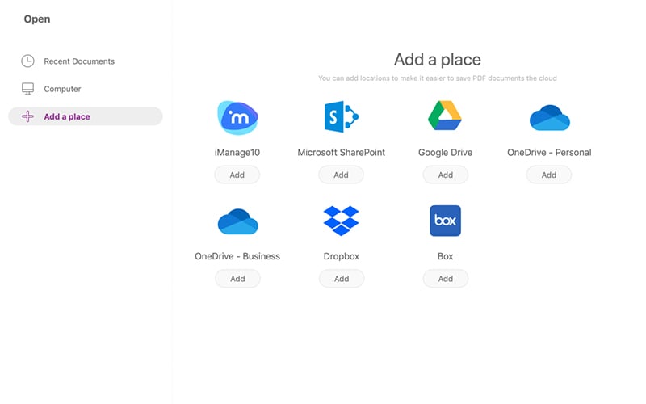Screen dimensions: 646x404
Task: Click the subtitle about adding locations
Action: coord(438,78)
